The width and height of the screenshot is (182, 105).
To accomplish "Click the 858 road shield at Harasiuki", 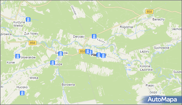I will (82, 51).
